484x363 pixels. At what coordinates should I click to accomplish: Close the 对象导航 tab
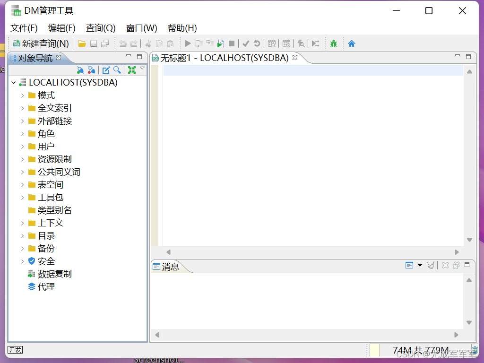point(59,57)
